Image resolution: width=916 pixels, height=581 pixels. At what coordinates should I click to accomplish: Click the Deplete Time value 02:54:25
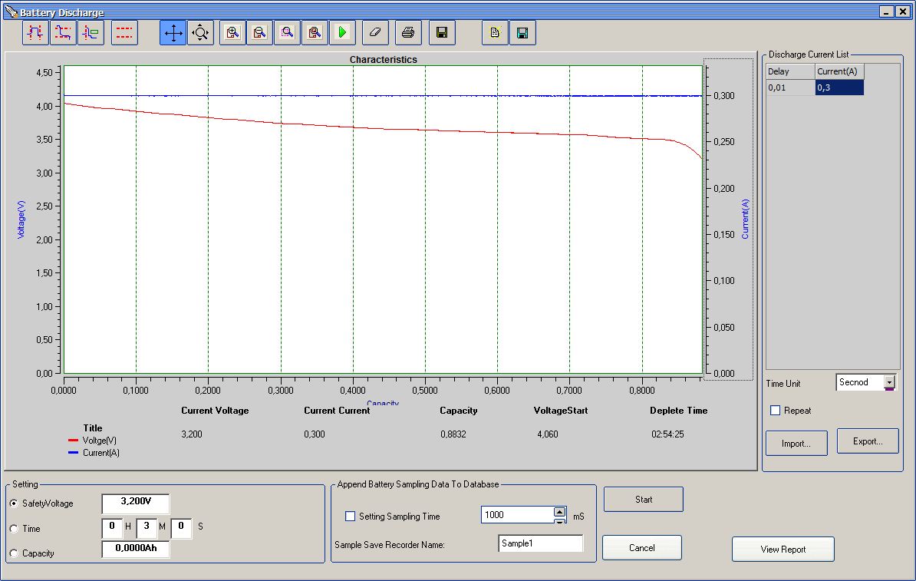[x=667, y=434]
